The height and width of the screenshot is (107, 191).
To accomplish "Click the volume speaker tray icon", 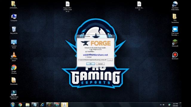I will click(164, 105).
